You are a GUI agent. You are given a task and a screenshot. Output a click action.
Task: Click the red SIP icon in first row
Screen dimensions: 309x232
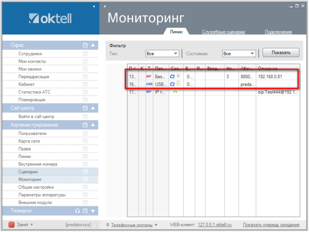[x=149, y=77]
